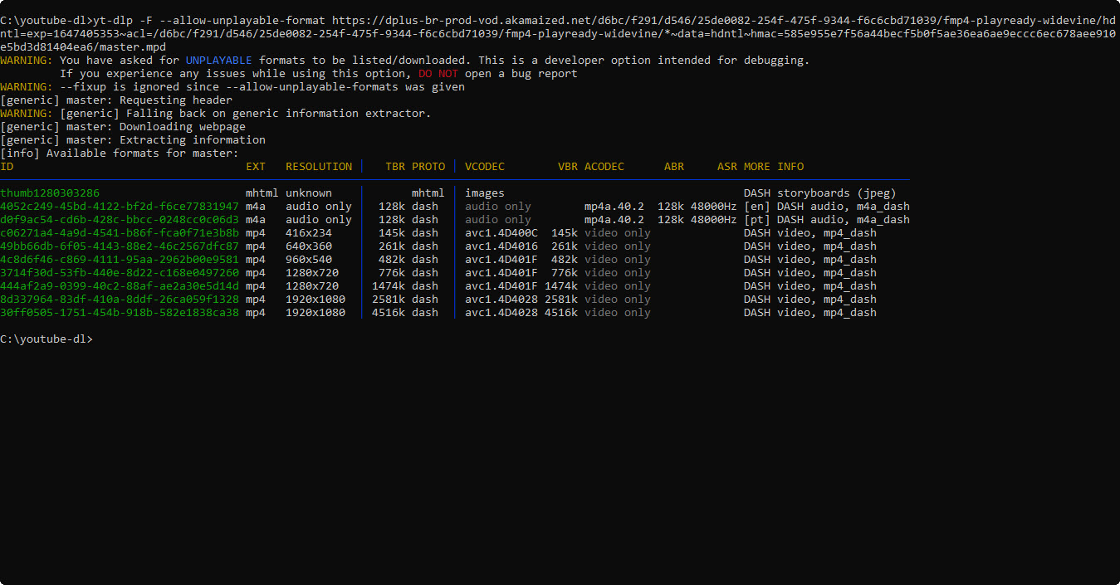Select format ID 444af2a9-0399-40c2-88af-ae2a30e5d14d
This screenshot has height=585, width=1120.
[120, 286]
